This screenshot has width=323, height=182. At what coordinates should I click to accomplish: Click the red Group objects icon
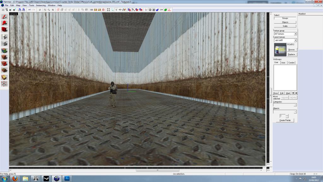[x=58, y=10]
